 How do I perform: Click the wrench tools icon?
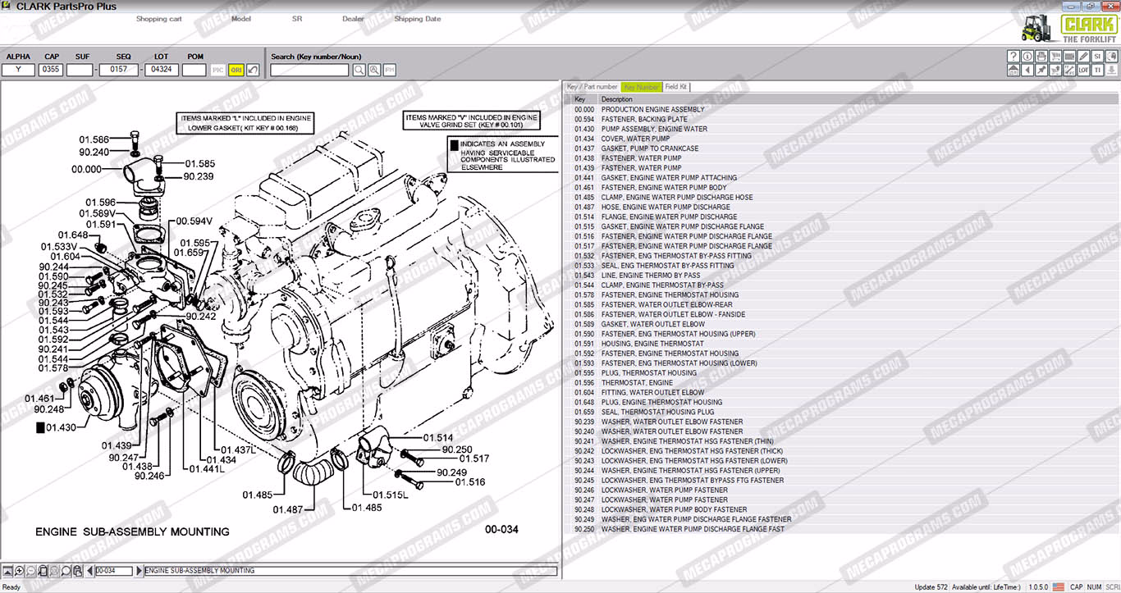tap(1069, 71)
